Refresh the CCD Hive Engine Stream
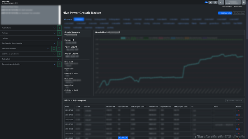248x139 pixels. (59, 54)
